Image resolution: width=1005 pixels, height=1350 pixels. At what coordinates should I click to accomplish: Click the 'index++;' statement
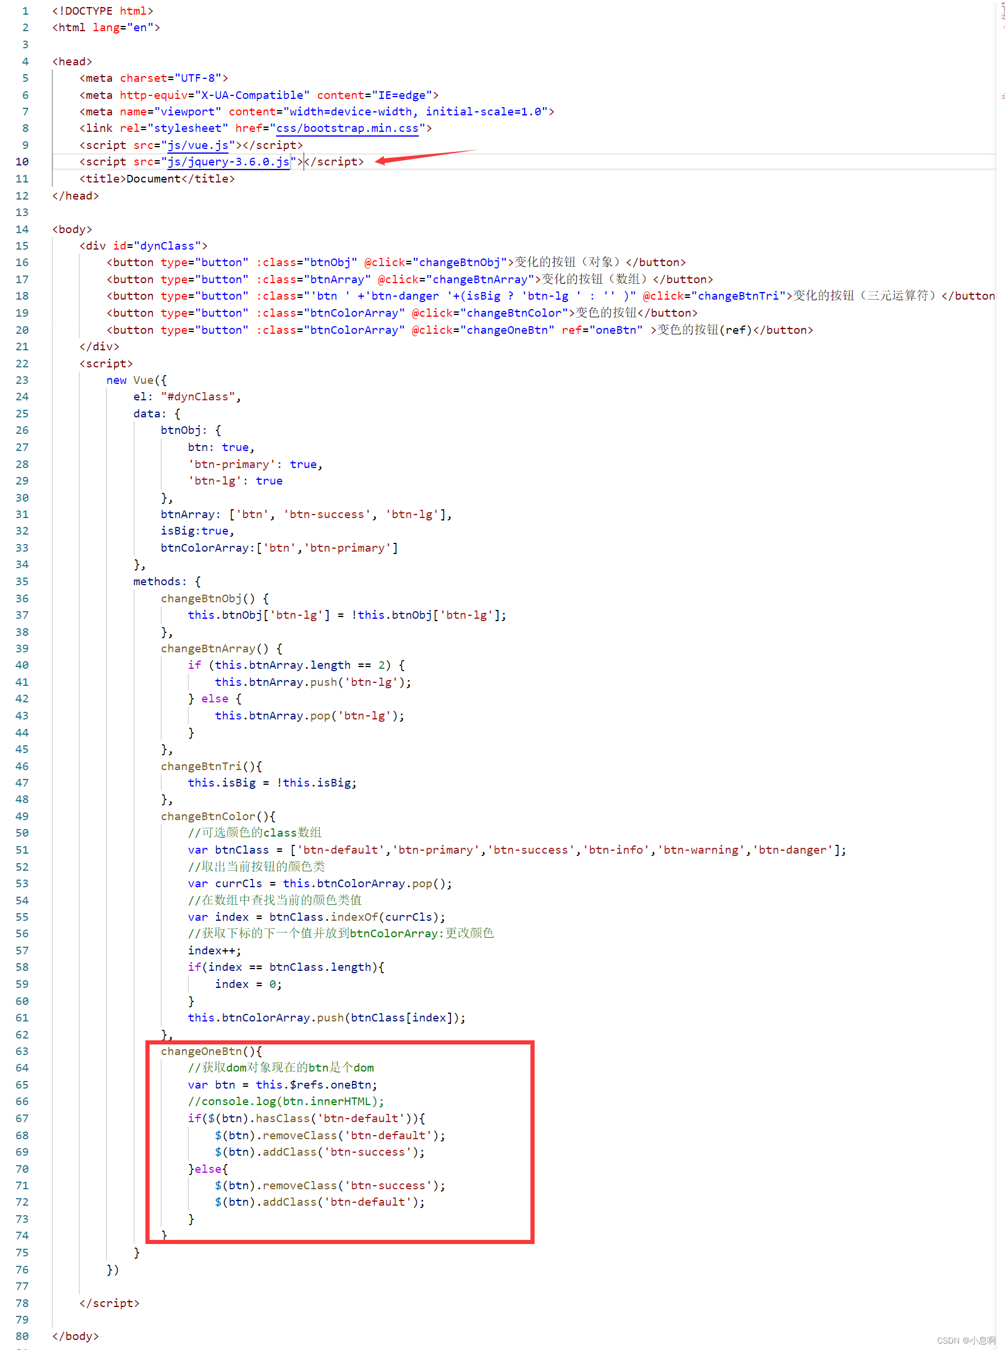coord(215,951)
